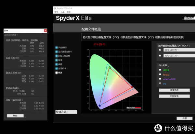Click the DeltaE white point value 0.5
Image resolution: width=195 pixels, height=134 pixels.
pyautogui.click(x=33, y=91)
